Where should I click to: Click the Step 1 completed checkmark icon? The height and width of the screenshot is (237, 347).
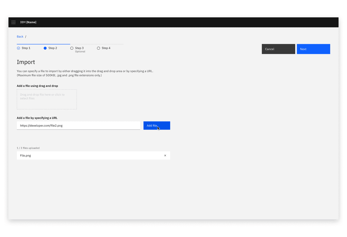coord(18,48)
